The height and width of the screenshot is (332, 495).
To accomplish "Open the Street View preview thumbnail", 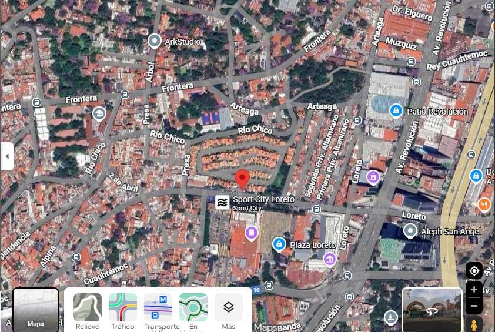I will (432, 310).
